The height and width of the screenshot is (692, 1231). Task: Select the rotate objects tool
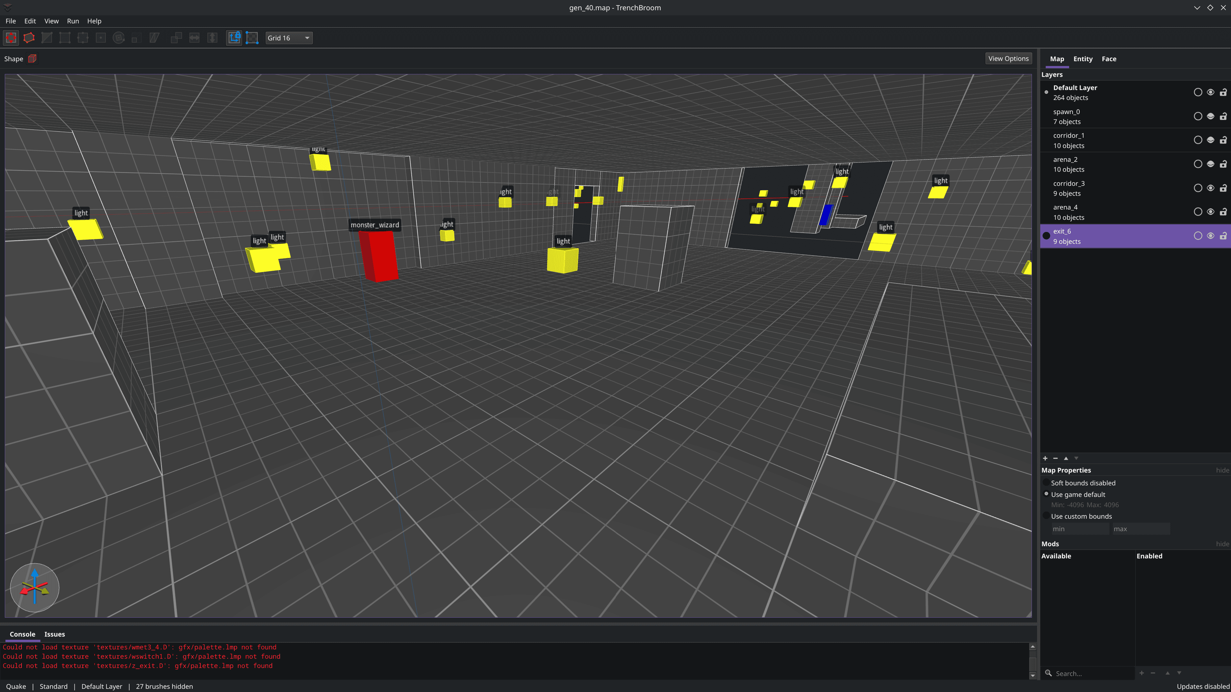tap(119, 38)
